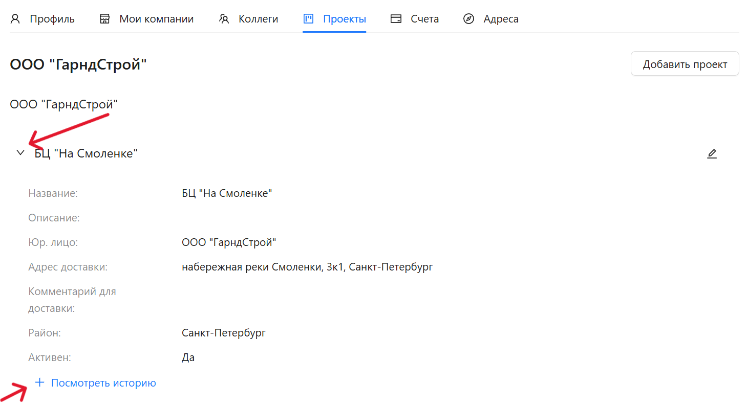
Task: Click the Район value Санкт-Петербург
Action: click(224, 333)
